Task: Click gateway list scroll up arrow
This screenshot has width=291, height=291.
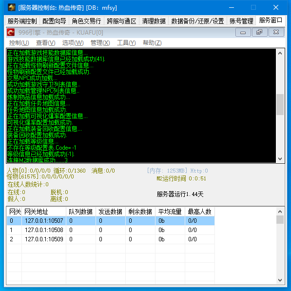Action: (x=280, y=212)
